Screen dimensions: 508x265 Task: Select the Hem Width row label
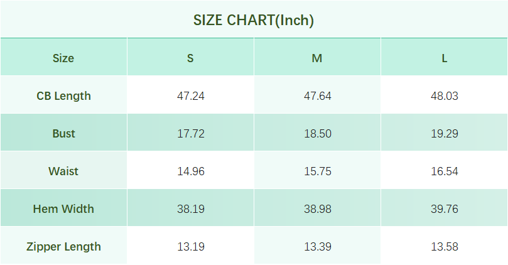63,209
